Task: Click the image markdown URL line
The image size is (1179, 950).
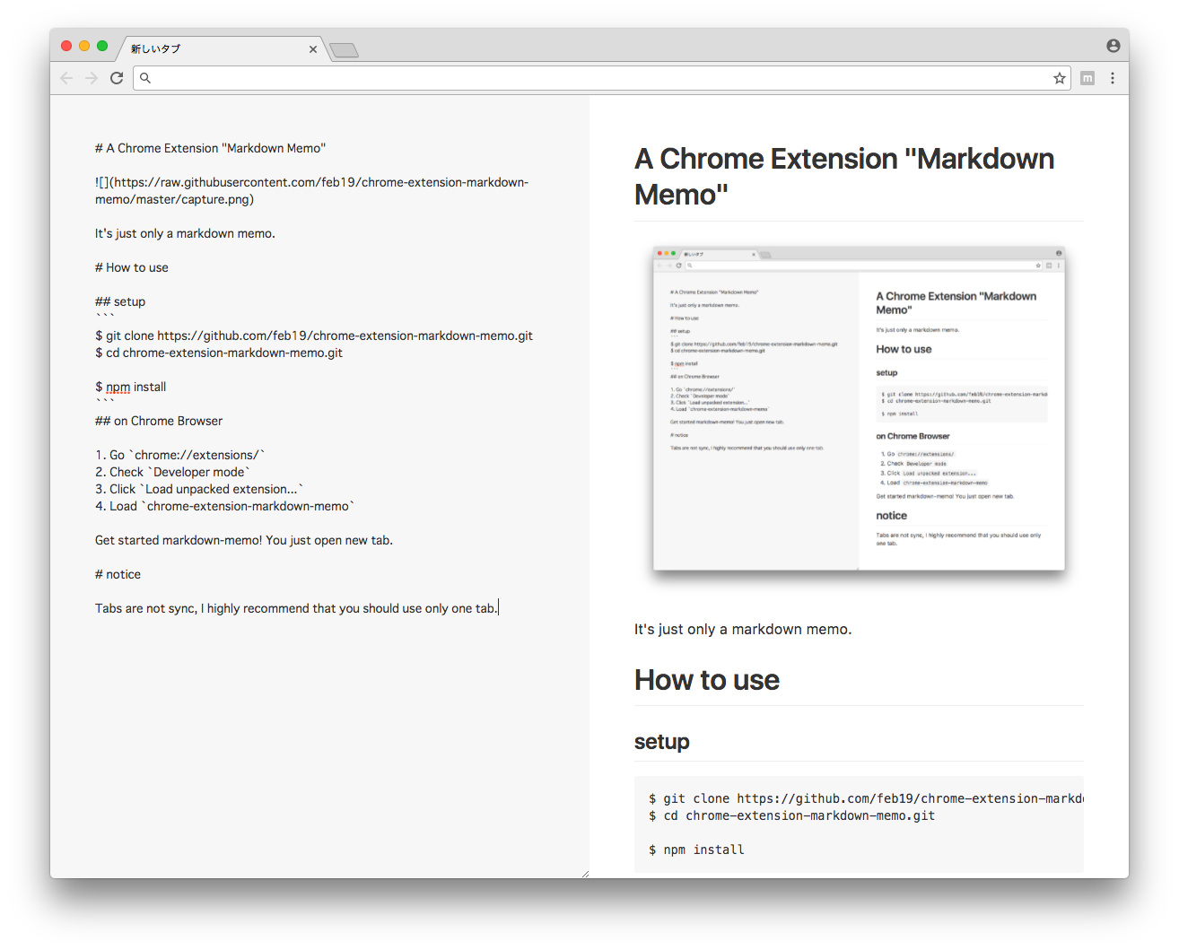Action: 312,191
